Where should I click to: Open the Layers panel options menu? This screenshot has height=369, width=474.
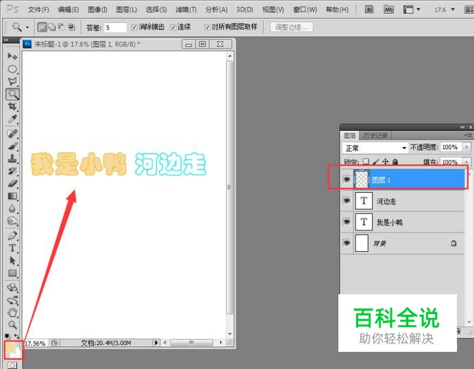pos(469,135)
